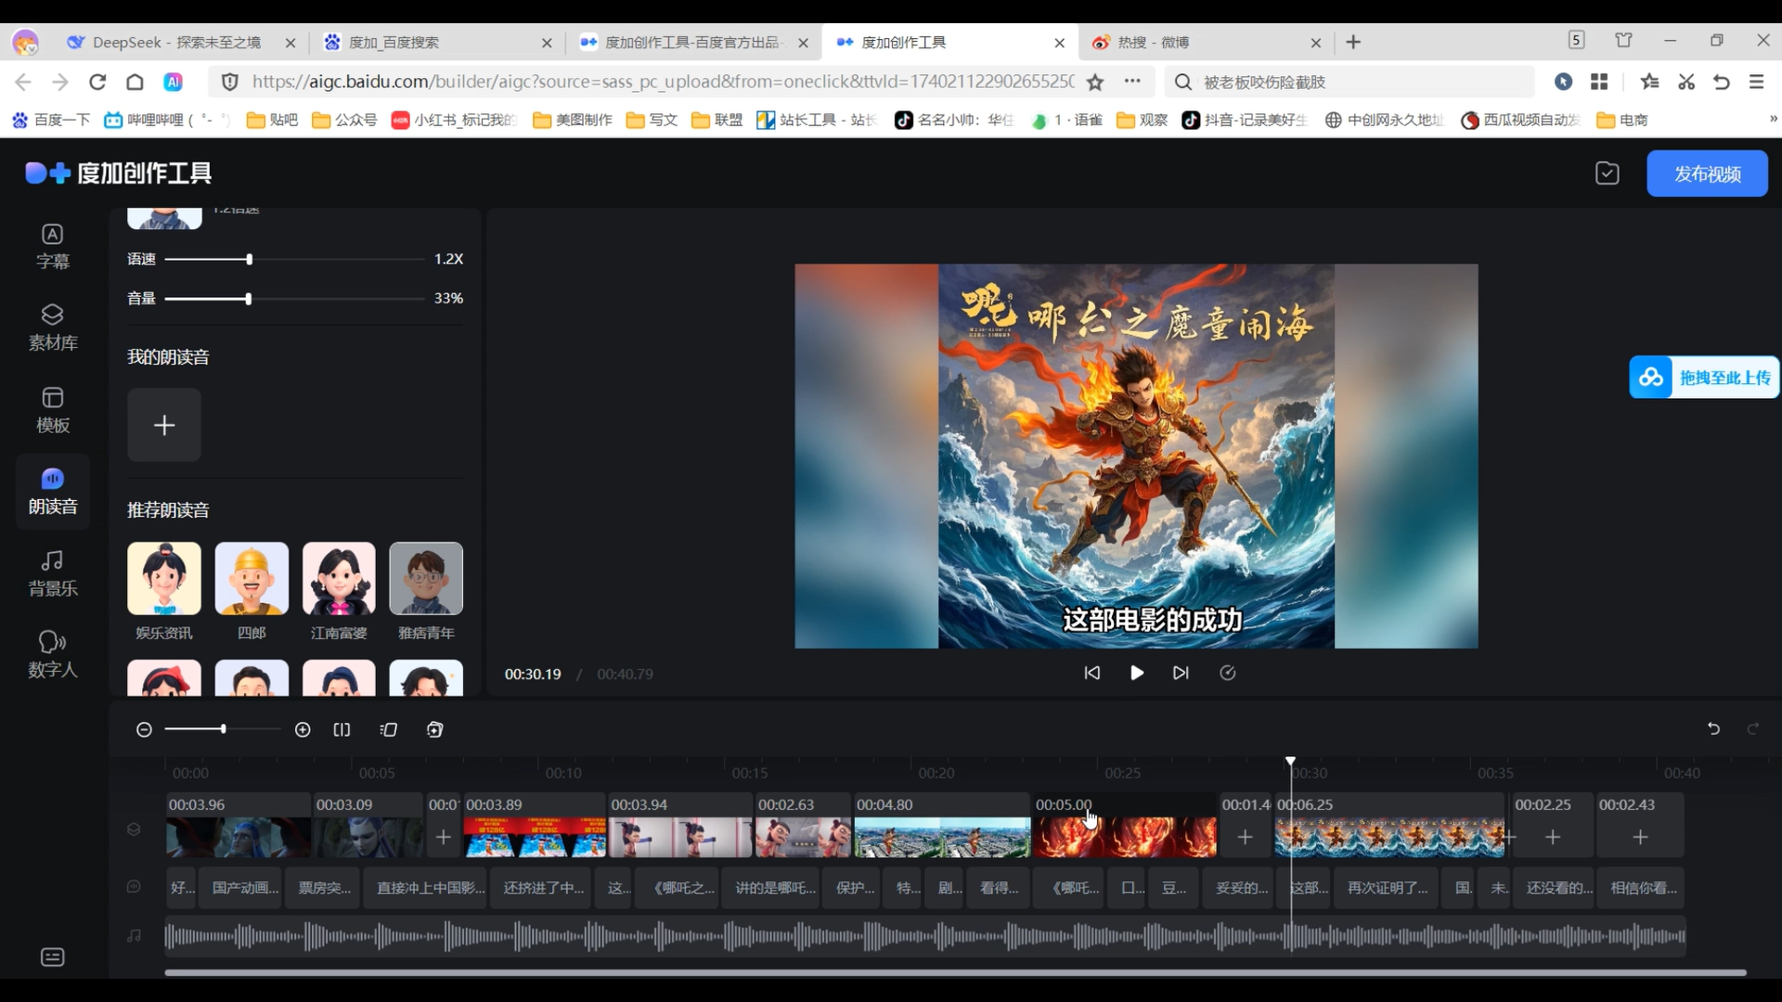Add a custom voice under 我的朗读音

[164, 425]
